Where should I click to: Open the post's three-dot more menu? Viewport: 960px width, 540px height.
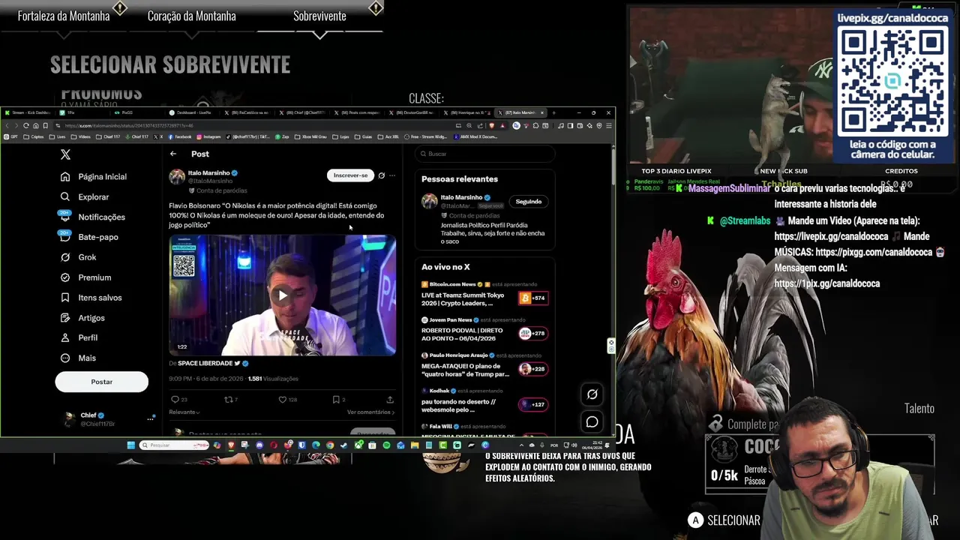pos(392,175)
